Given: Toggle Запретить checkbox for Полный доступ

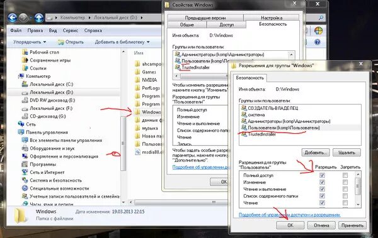Looking at the screenshot, I should click(345, 175).
